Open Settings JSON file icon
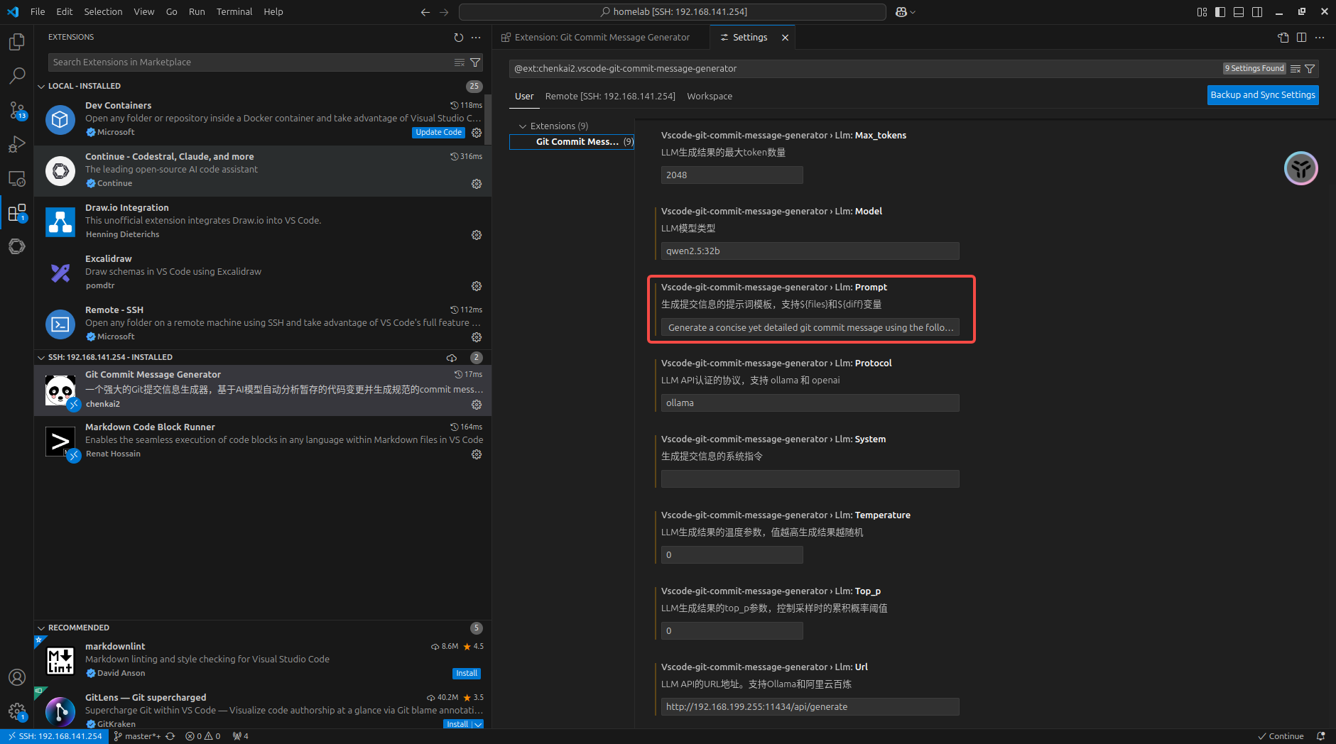 click(x=1283, y=38)
